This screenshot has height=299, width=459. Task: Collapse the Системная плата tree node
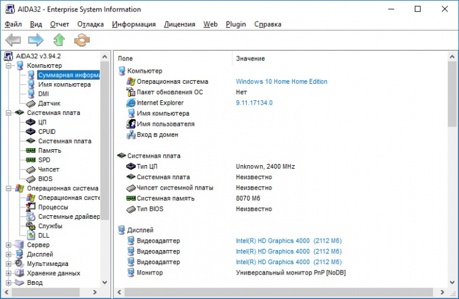point(9,113)
